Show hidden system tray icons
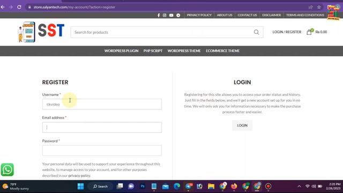Viewport: 343px width, 193px height. pyautogui.click(x=299, y=186)
